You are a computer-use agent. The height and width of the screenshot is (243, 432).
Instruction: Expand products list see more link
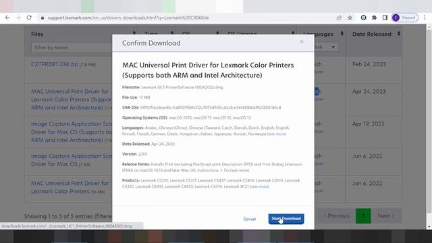(259, 186)
